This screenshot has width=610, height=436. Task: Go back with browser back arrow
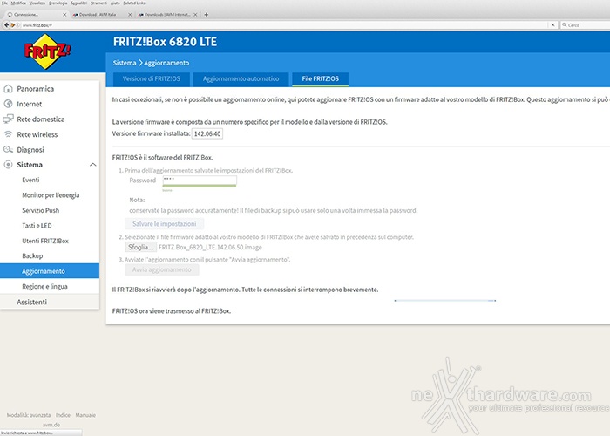point(7,25)
